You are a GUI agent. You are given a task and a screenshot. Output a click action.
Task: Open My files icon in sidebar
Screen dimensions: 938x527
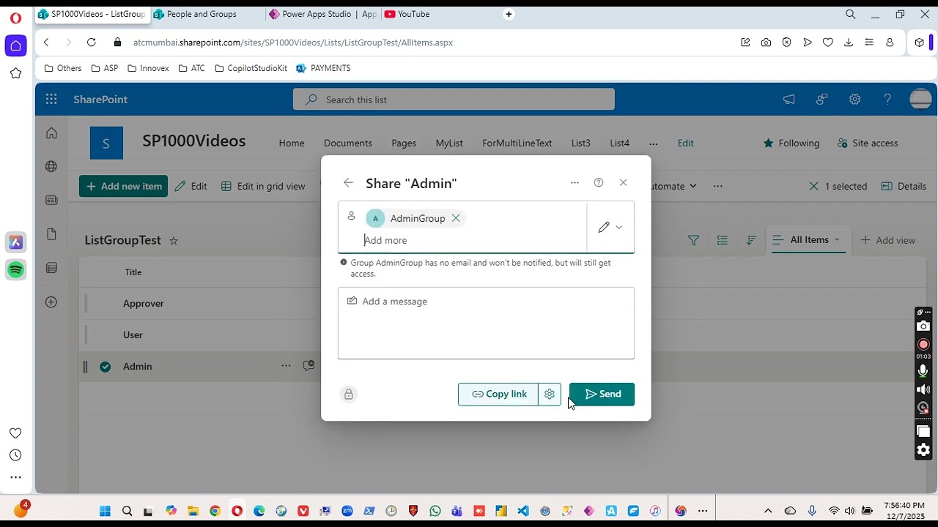tap(51, 234)
